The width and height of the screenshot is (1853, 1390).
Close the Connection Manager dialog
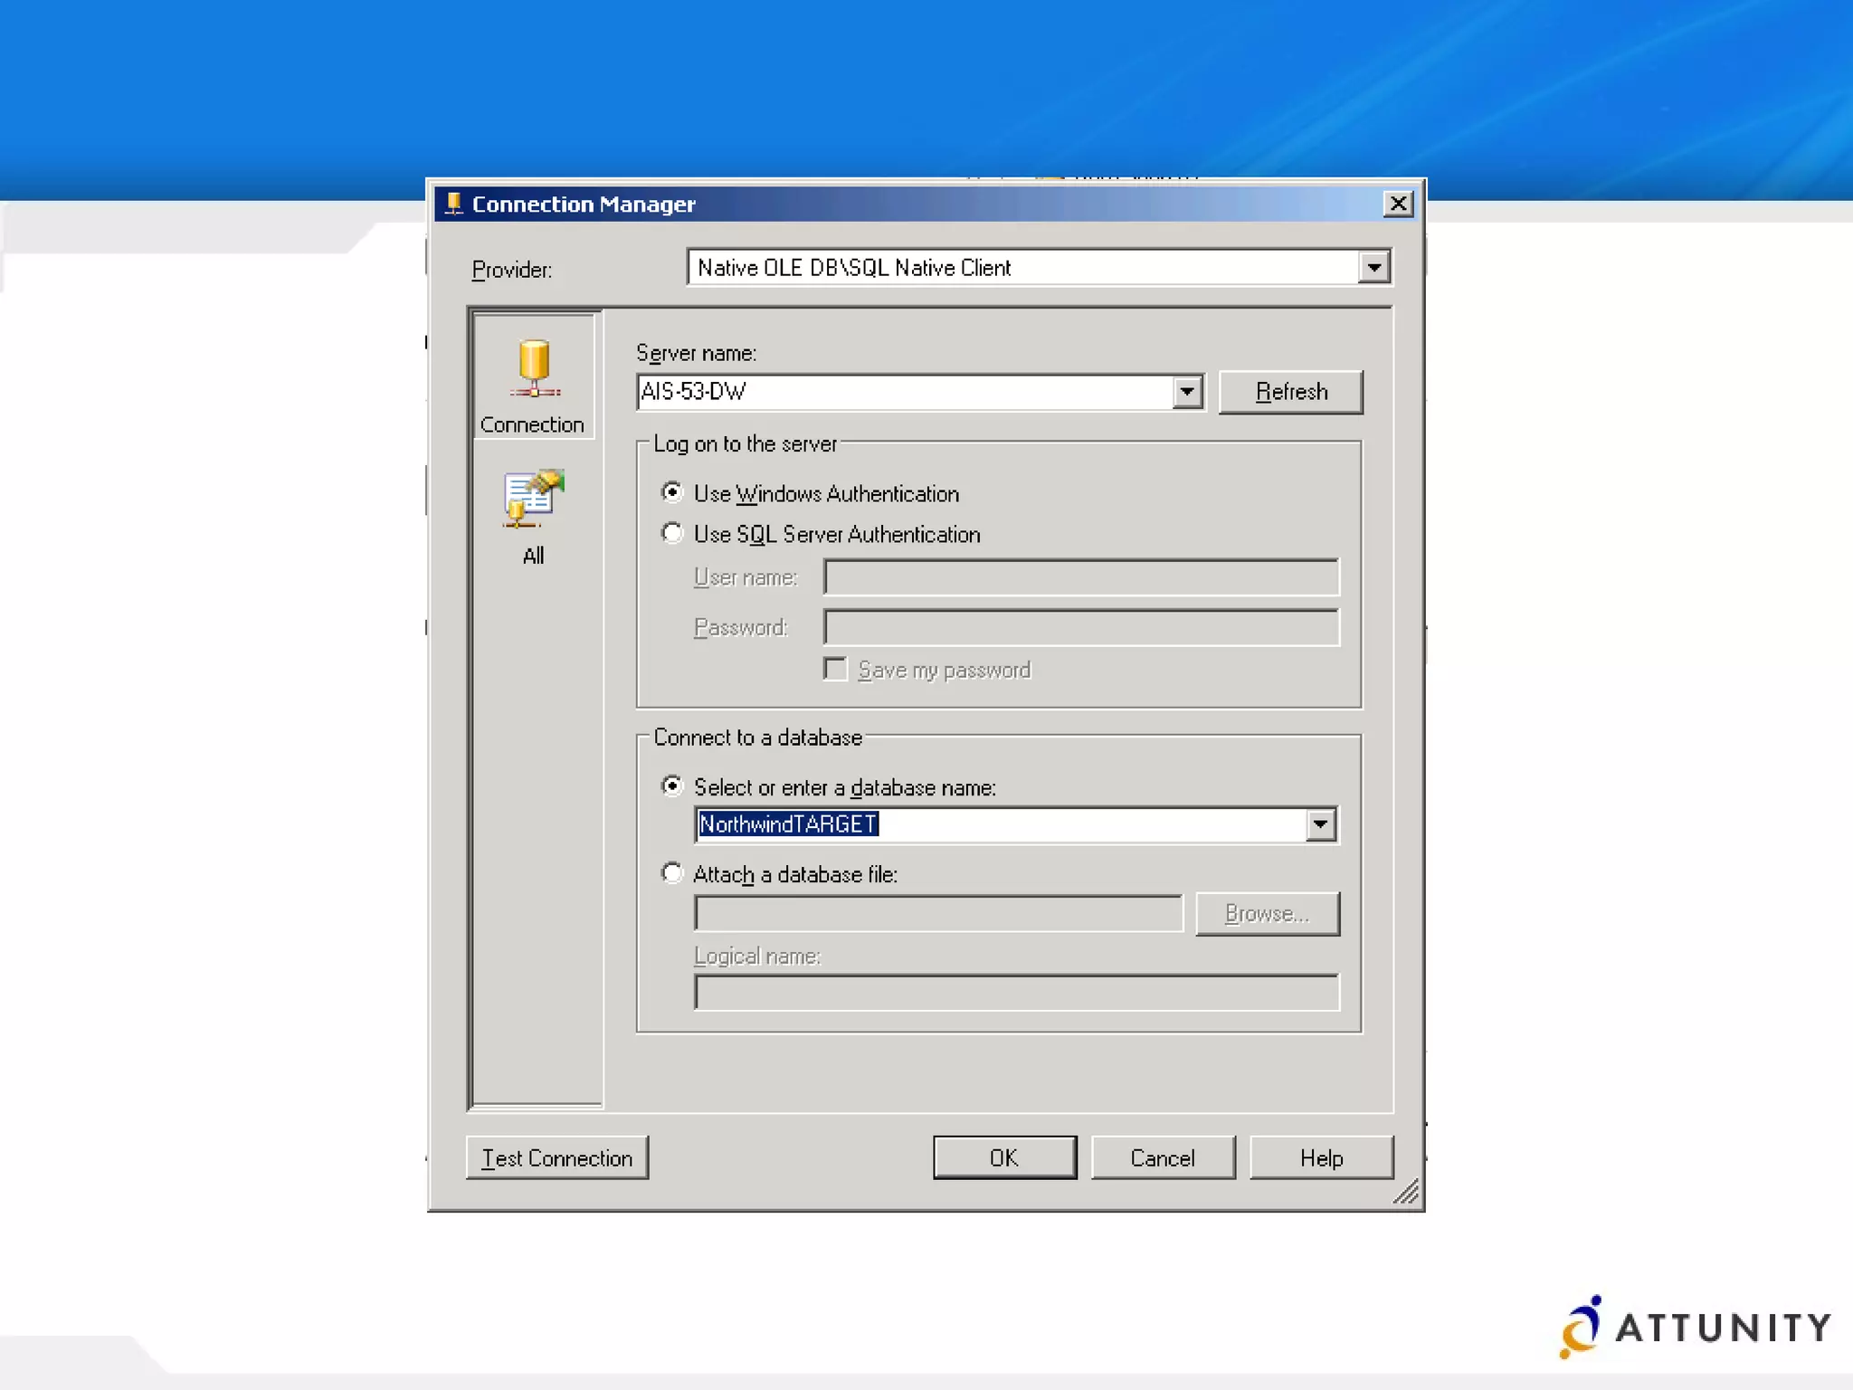coord(1398,204)
